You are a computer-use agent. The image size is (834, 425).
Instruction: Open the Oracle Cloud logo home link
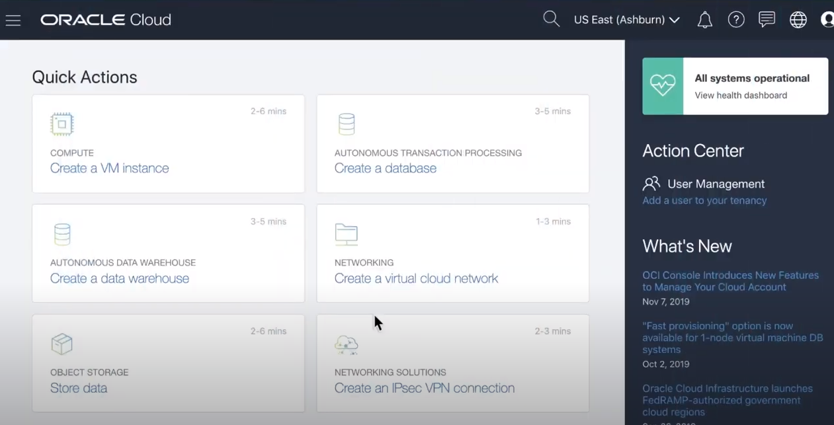pyautogui.click(x=105, y=19)
